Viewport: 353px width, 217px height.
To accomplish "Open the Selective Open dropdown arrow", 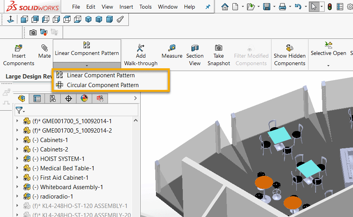I will pos(328,66).
